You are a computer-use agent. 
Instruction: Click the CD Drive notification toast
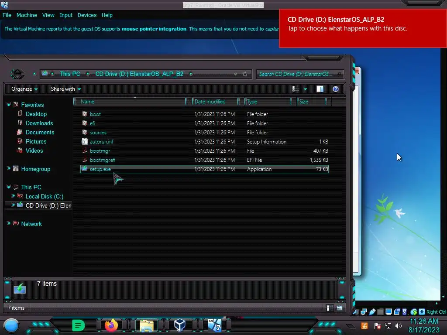(x=363, y=28)
